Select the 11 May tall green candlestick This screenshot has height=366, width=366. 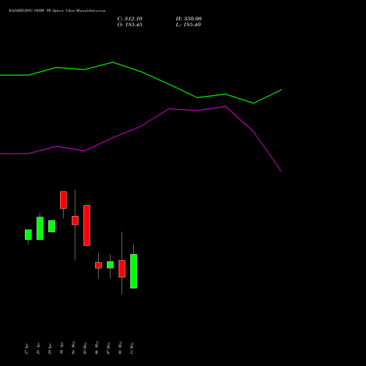point(134,271)
